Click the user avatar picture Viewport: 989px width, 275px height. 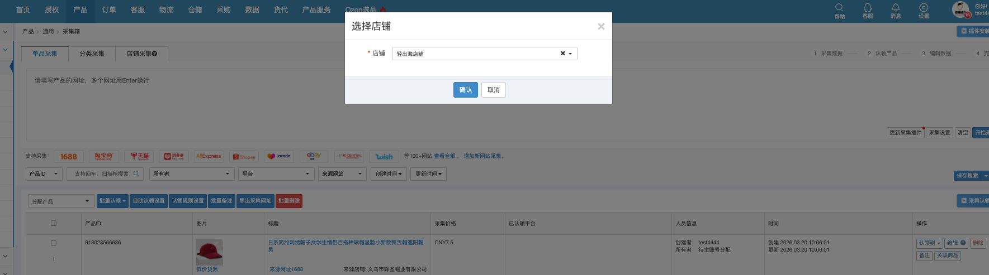tap(960, 9)
